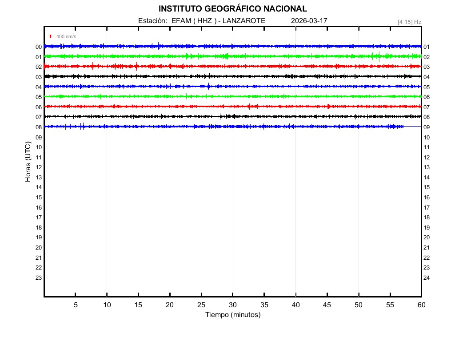Click the INSTITUTO GEOGRÁFICO NACIONAL title
The height and width of the screenshot is (341, 455).
click(x=232, y=9)
